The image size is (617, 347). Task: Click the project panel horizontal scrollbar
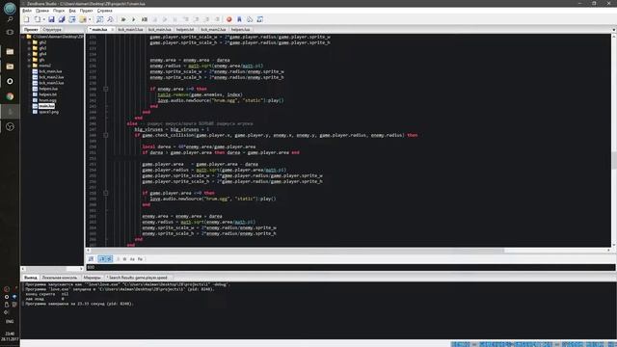tap(46, 269)
